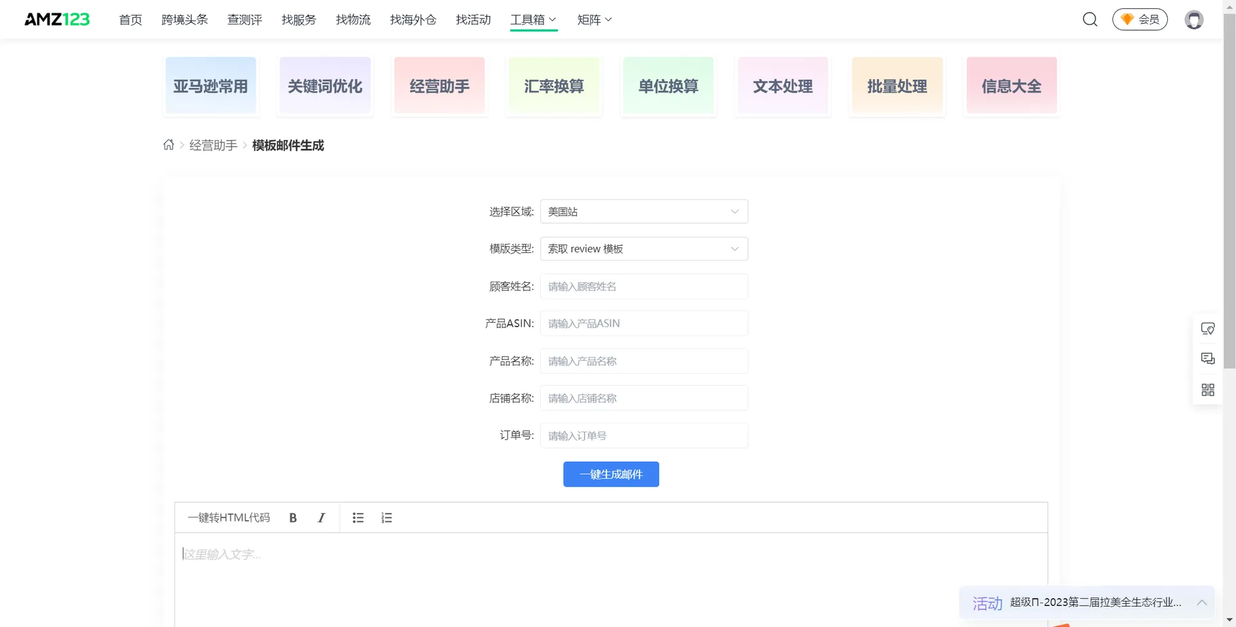Focus the 产品名称 input field
This screenshot has height=627, width=1236.
pyautogui.click(x=644, y=361)
